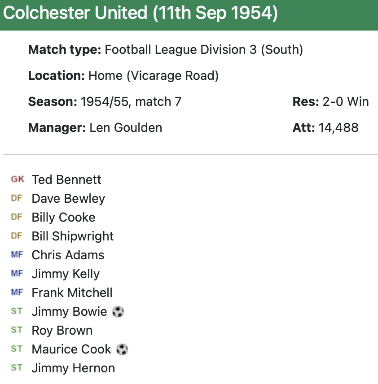
Task: Click the GK icon beside Ted Bennett
Action: point(18,179)
